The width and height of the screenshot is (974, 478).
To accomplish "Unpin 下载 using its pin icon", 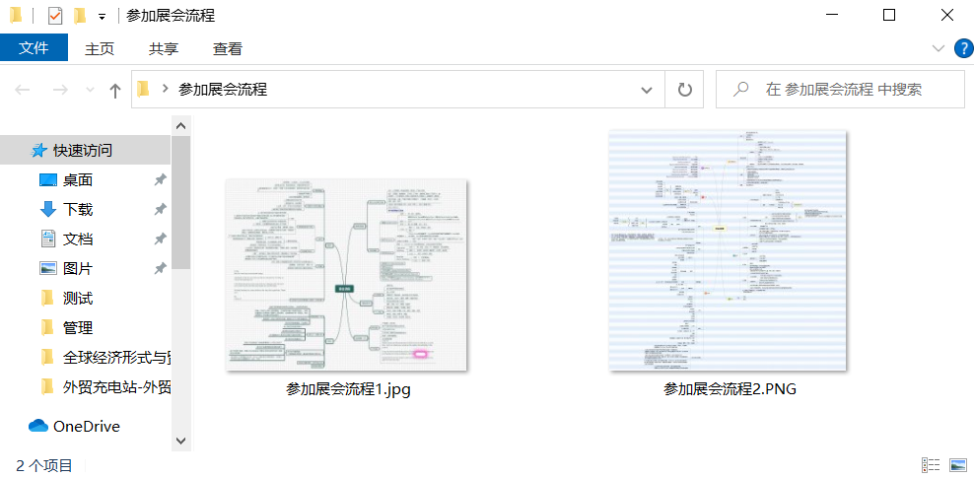I will pyautogui.click(x=161, y=210).
